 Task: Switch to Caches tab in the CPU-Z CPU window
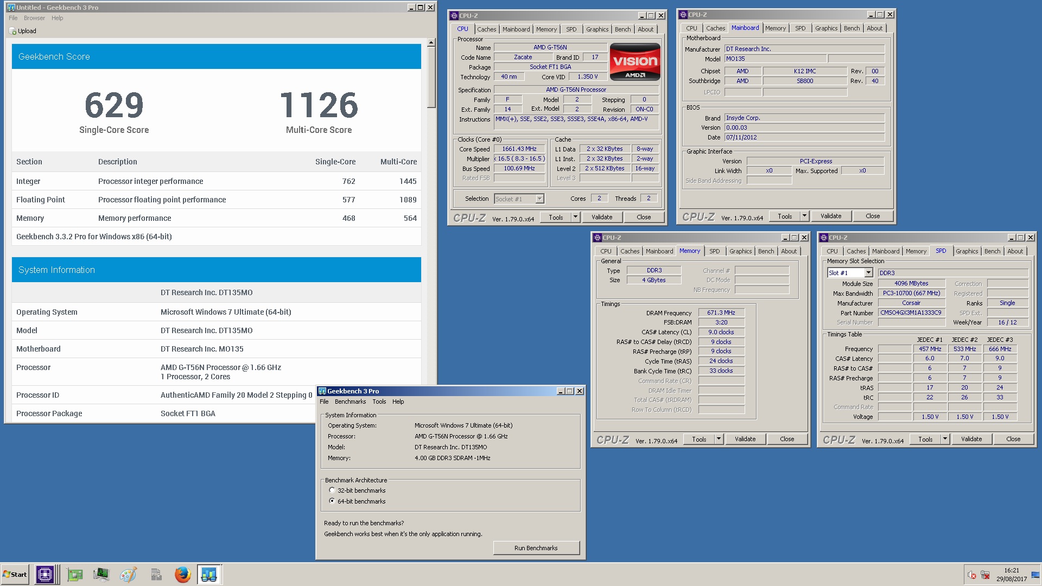[486, 29]
